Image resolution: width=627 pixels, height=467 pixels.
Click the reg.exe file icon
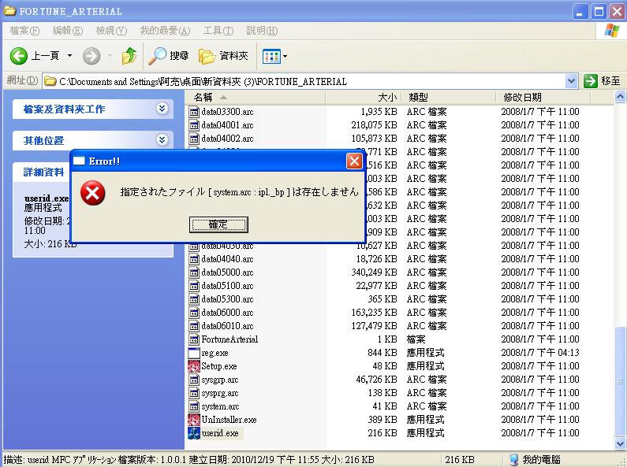pos(194,353)
